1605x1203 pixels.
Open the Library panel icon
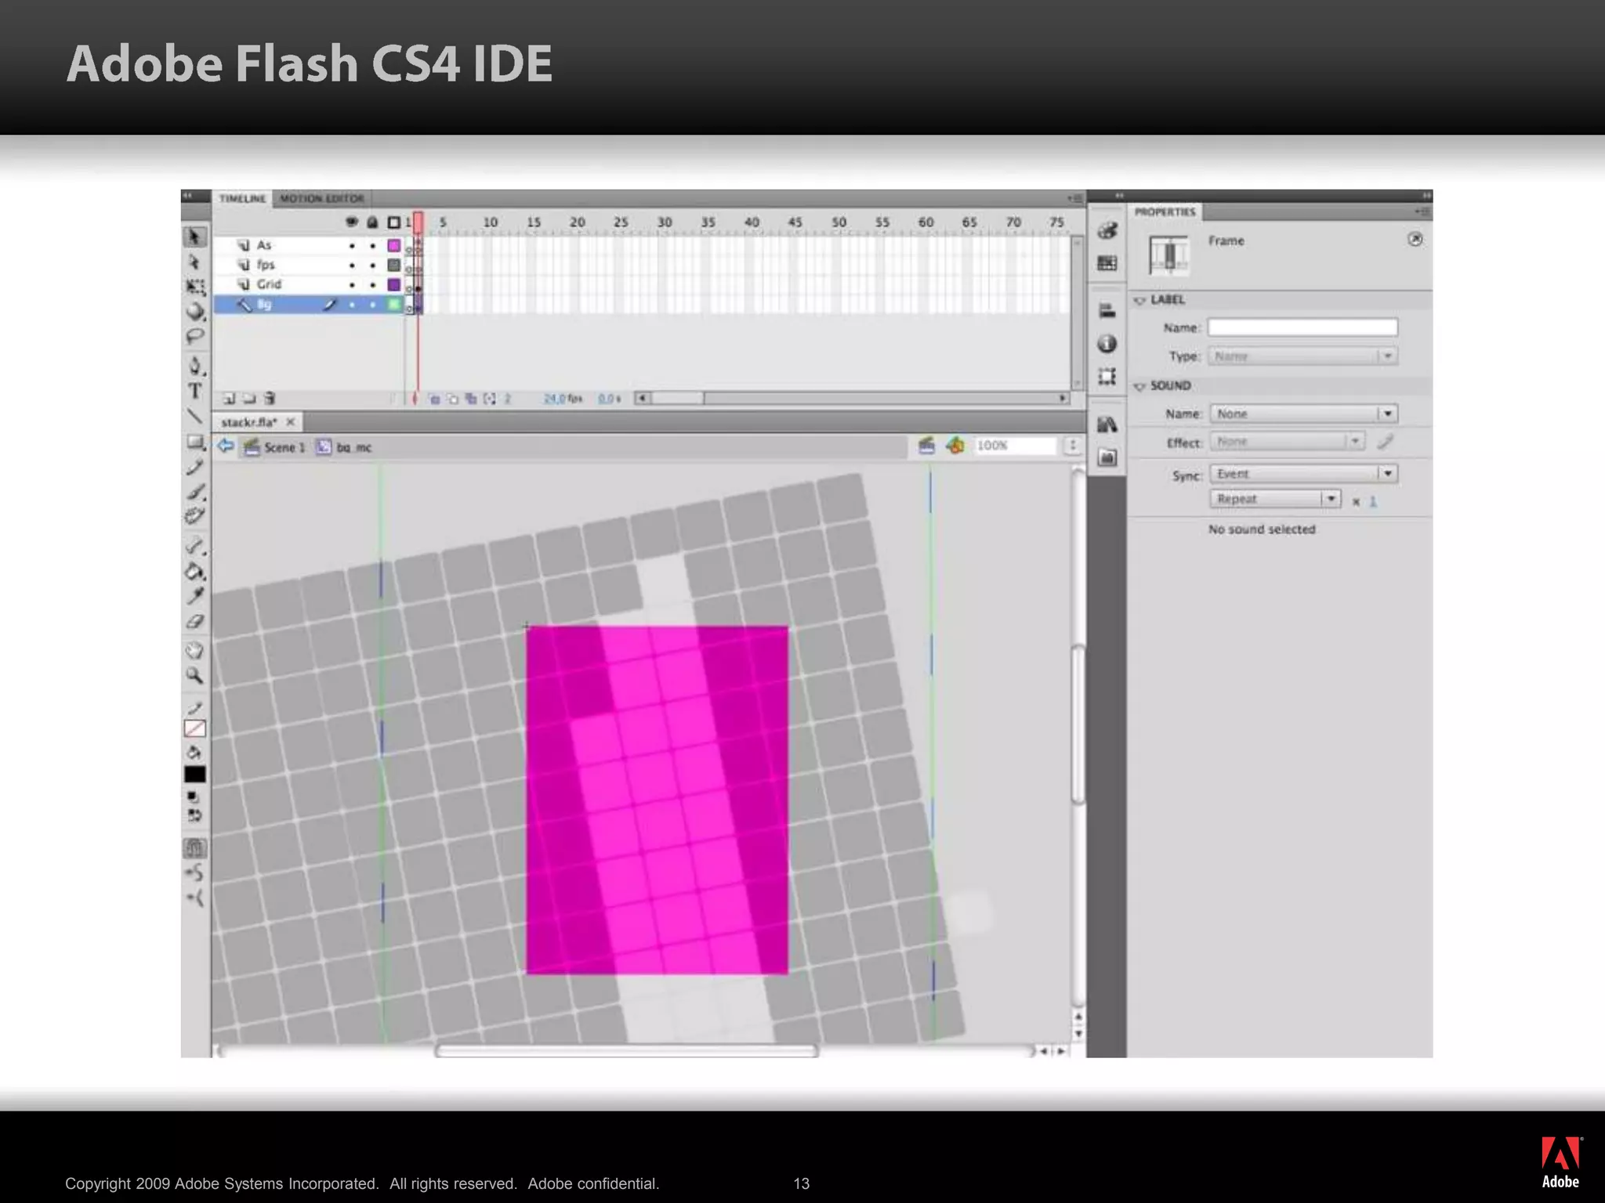point(1107,424)
